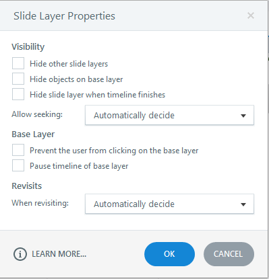Click the Hide objects on base layer label

pyautogui.click(x=76, y=79)
